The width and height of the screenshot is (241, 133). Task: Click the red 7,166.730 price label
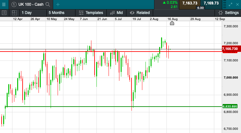(230, 49)
